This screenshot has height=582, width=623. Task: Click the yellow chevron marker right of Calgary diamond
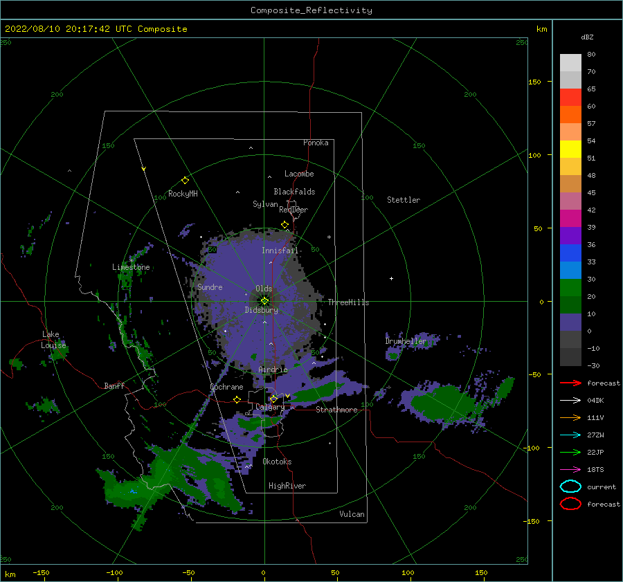coord(288,396)
